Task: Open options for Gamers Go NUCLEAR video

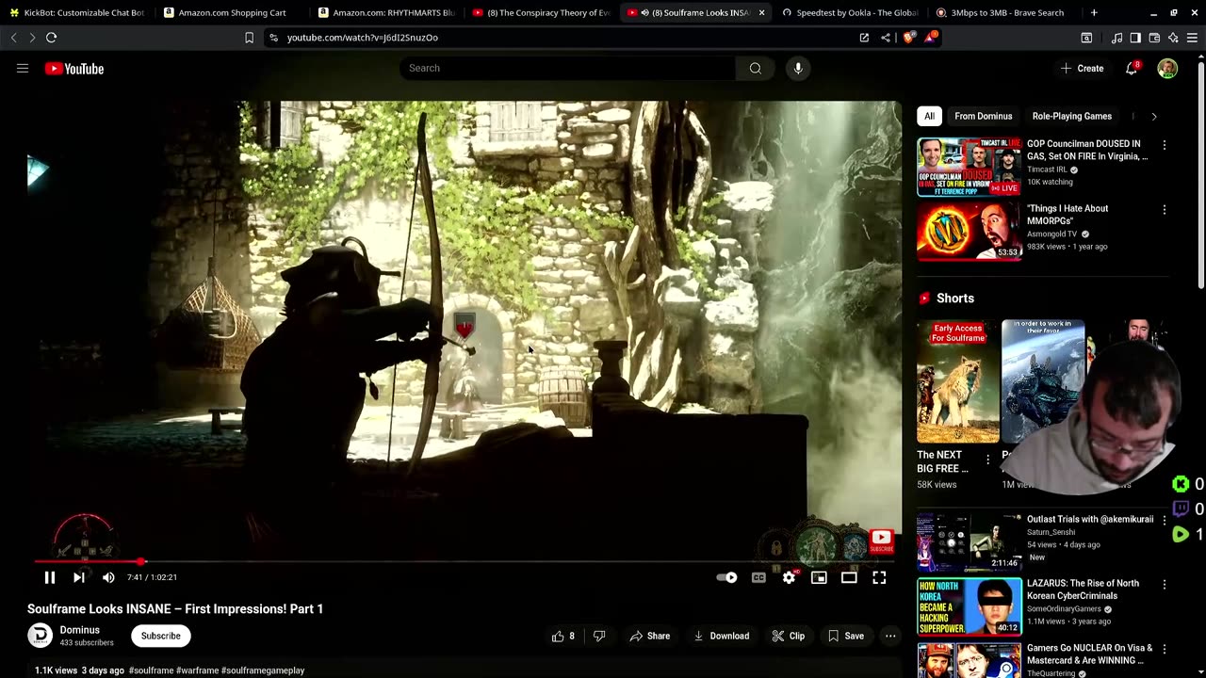Action: click(x=1165, y=649)
